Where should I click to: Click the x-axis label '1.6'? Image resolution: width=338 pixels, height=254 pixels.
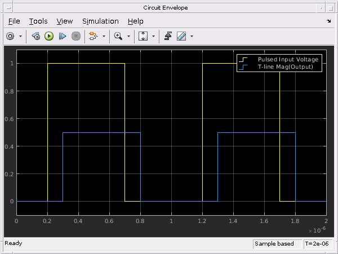point(264,221)
